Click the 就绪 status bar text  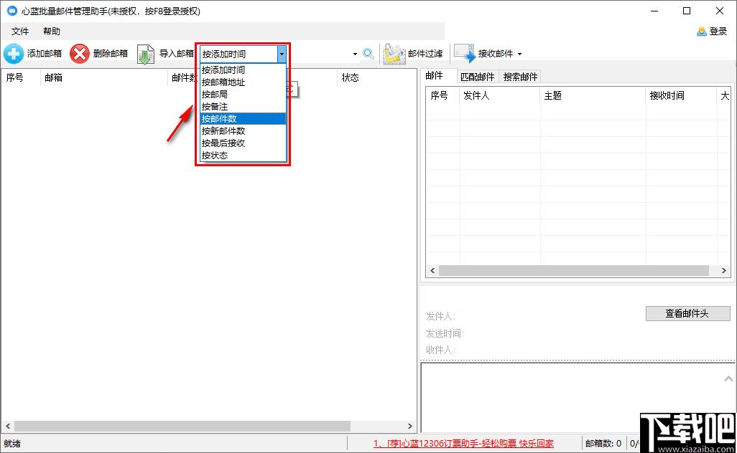click(12, 443)
